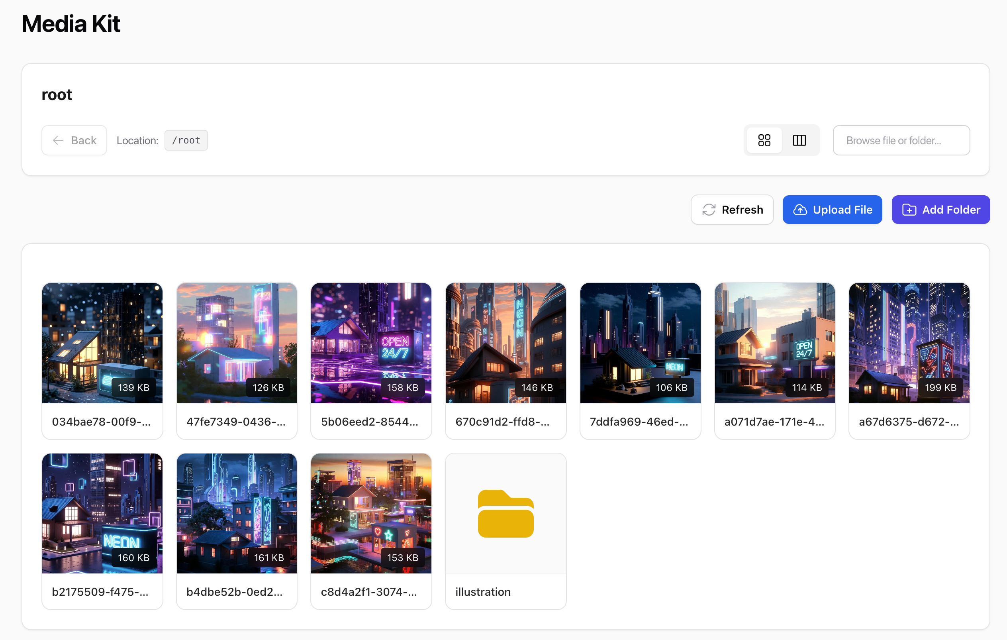
Task: Select the a071d7ae-171e image thumbnail
Action: [x=774, y=343]
